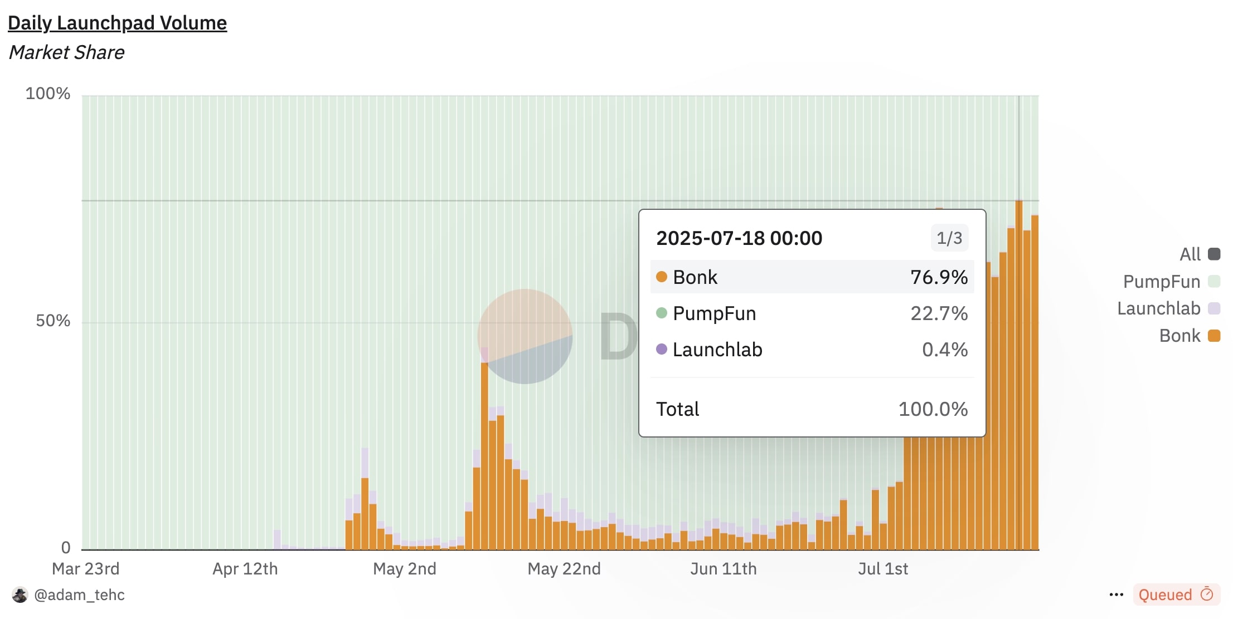Toggle the PumpFun legend series
The image size is (1233, 619).
(1171, 282)
